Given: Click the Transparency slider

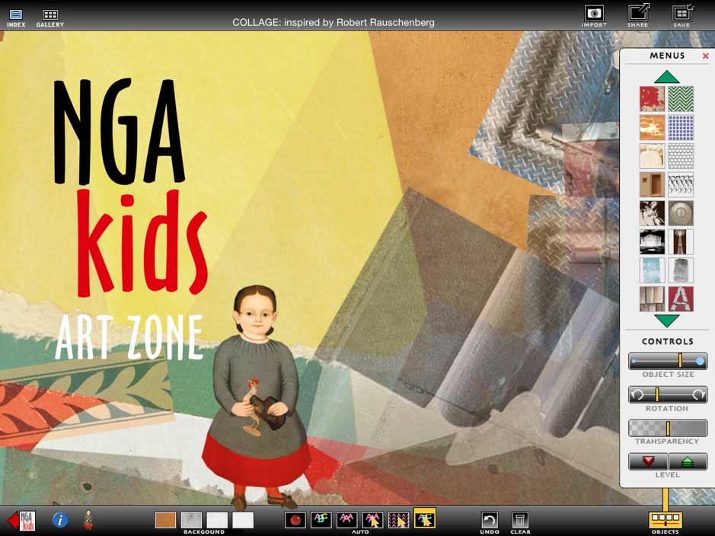Looking at the screenshot, I should tap(668, 428).
